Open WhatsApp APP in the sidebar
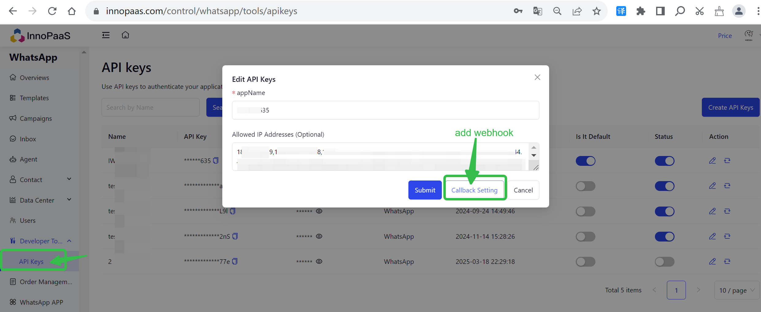The height and width of the screenshot is (312, 761). click(x=41, y=302)
